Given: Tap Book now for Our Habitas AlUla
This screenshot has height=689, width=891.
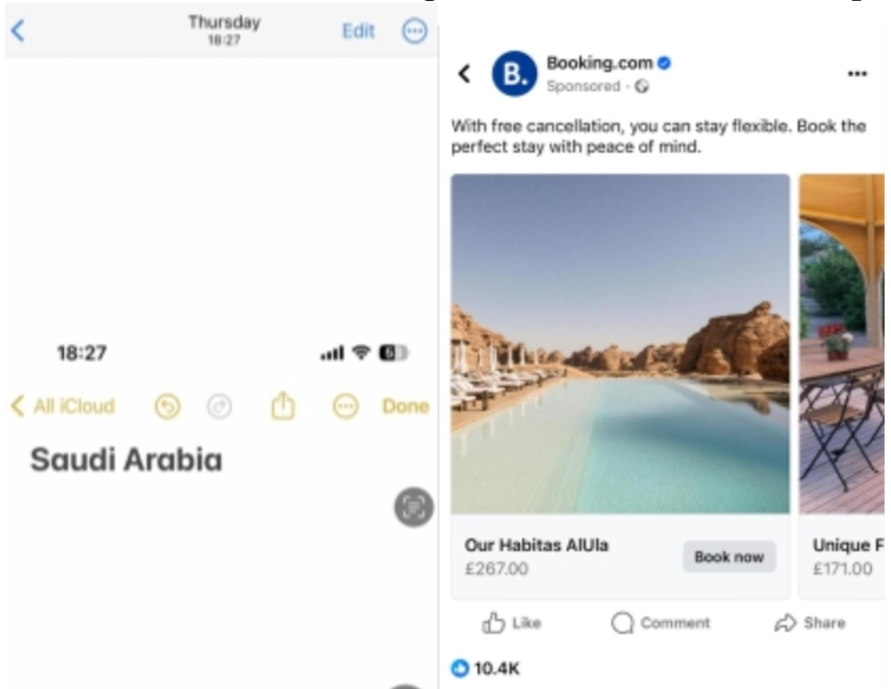Looking at the screenshot, I should pos(729,557).
